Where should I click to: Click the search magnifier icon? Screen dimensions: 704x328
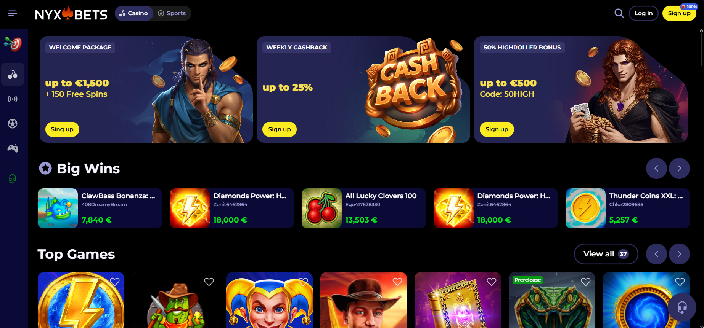(x=619, y=13)
